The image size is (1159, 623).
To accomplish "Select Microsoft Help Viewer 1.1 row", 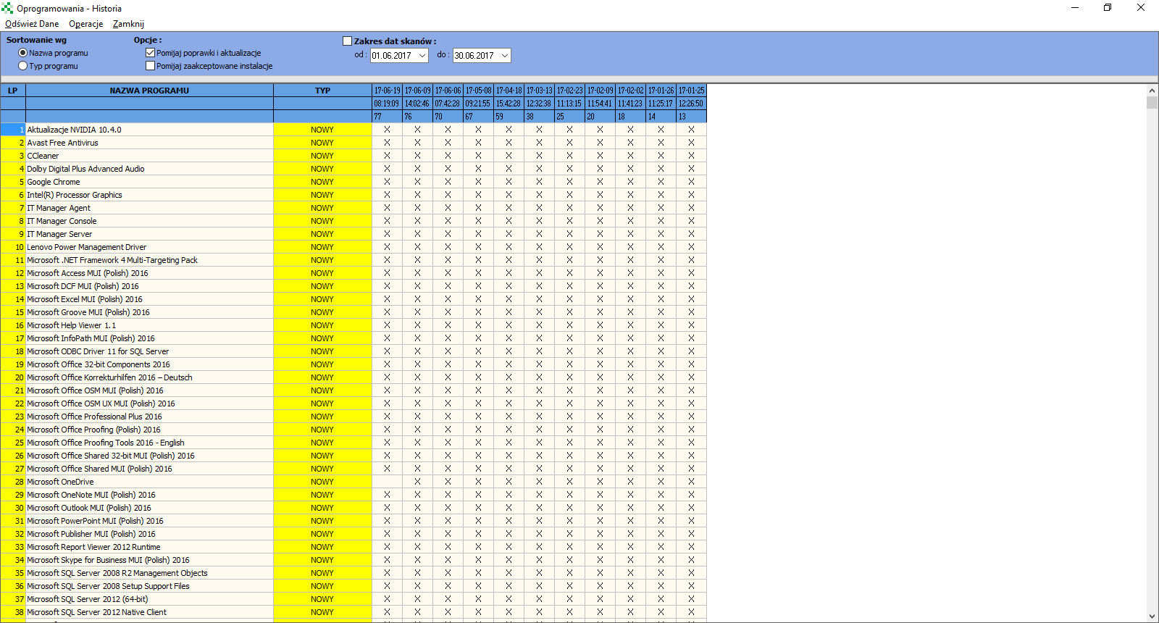I will tap(149, 325).
